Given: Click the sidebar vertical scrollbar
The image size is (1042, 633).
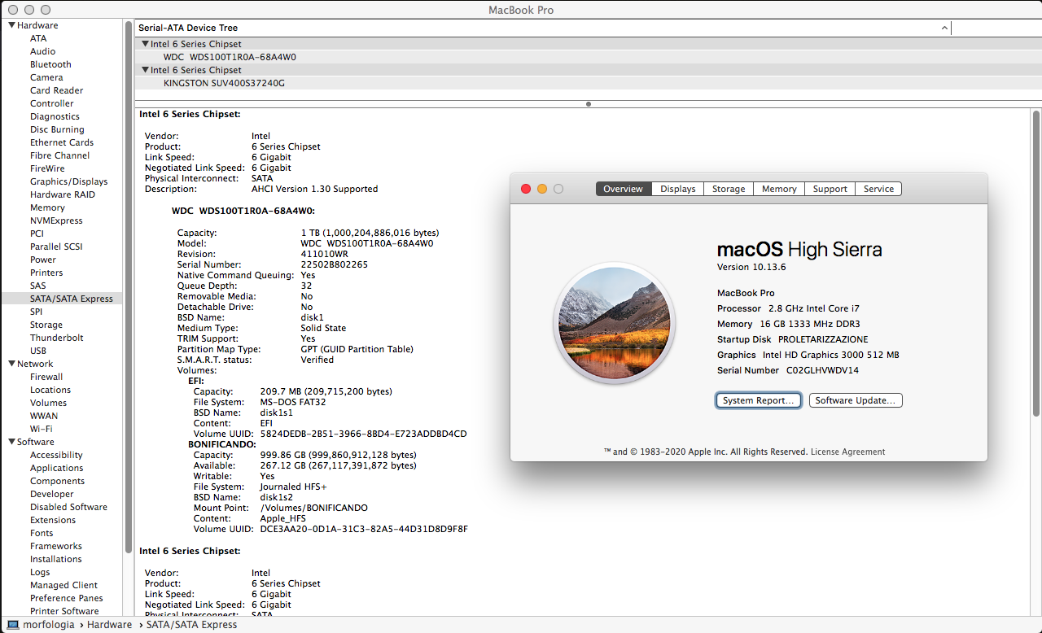Looking at the screenshot, I should (x=128, y=289).
